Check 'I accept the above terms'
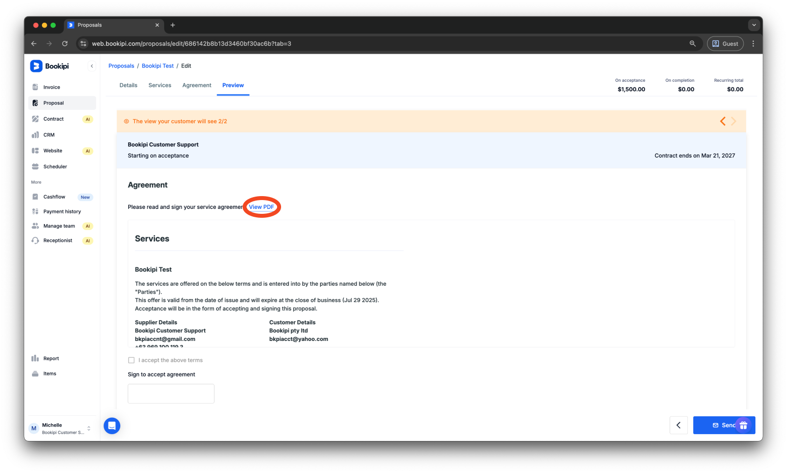The height and width of the screenshot is (473, 787). tap(131, 360)
